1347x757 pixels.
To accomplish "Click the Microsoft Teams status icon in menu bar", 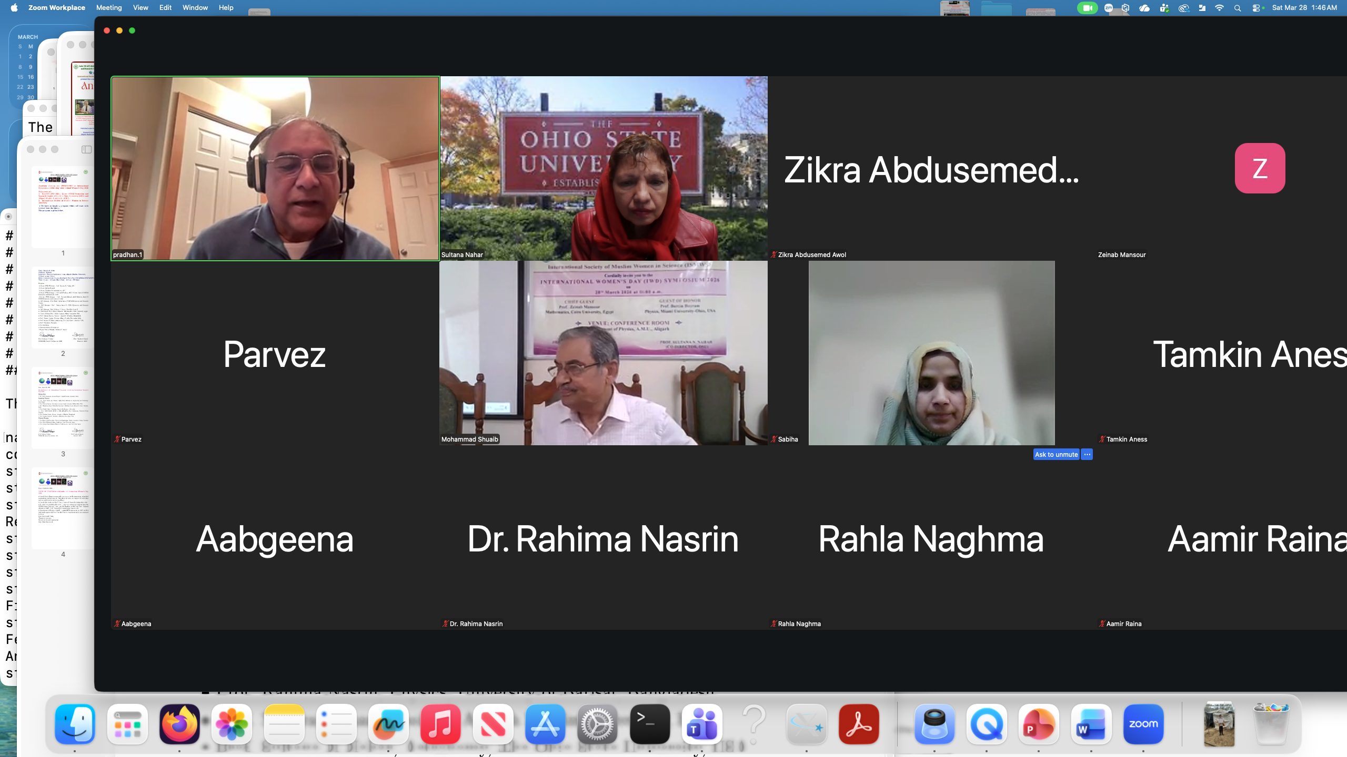I will [x=1164, y=7].
